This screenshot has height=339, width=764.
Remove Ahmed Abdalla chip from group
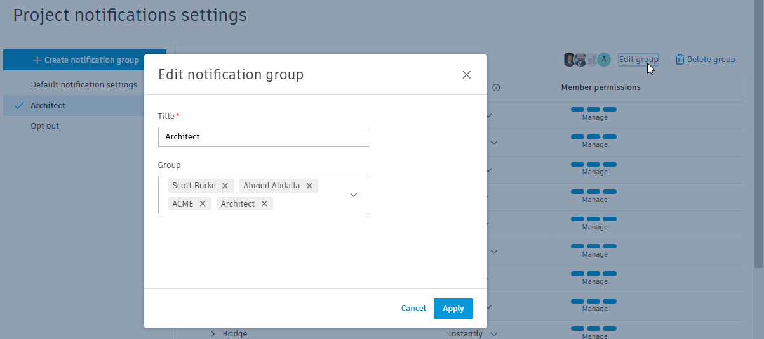coord(309,186)
